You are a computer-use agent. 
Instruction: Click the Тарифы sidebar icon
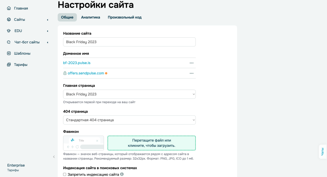pos(9,65)
